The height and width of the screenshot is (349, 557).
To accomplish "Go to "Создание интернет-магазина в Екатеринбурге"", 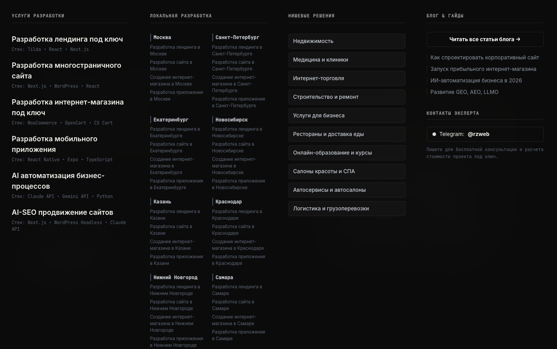I will 172,166.
